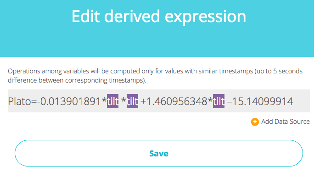
Task: Save the derived expression
Action: [x=158, y=153]
